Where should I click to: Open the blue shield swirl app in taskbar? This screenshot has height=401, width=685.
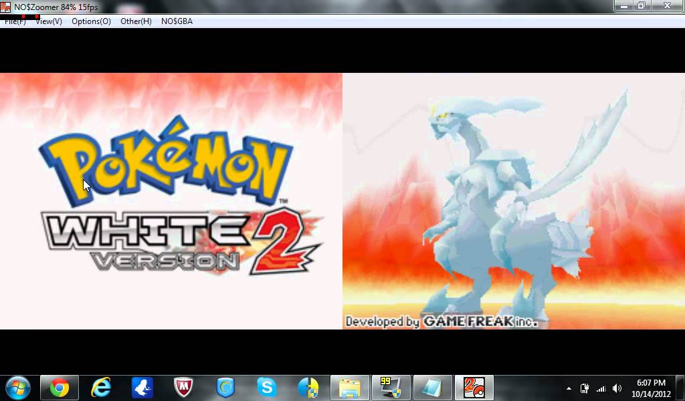click(225, 388)
